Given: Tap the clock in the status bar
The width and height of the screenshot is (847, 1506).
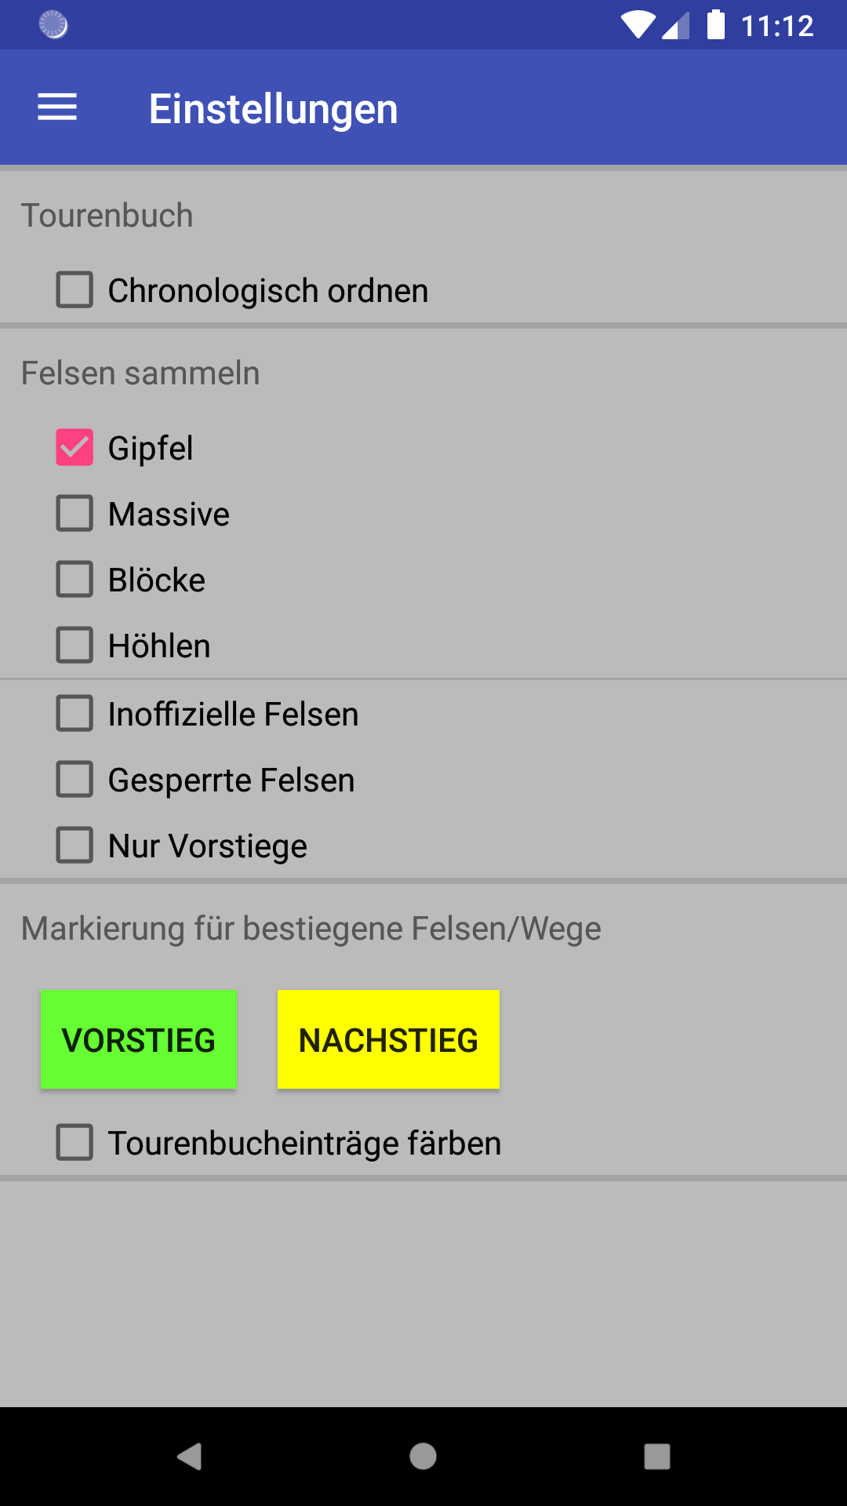Looking at the screenshot, I should [x=777, y=26].
